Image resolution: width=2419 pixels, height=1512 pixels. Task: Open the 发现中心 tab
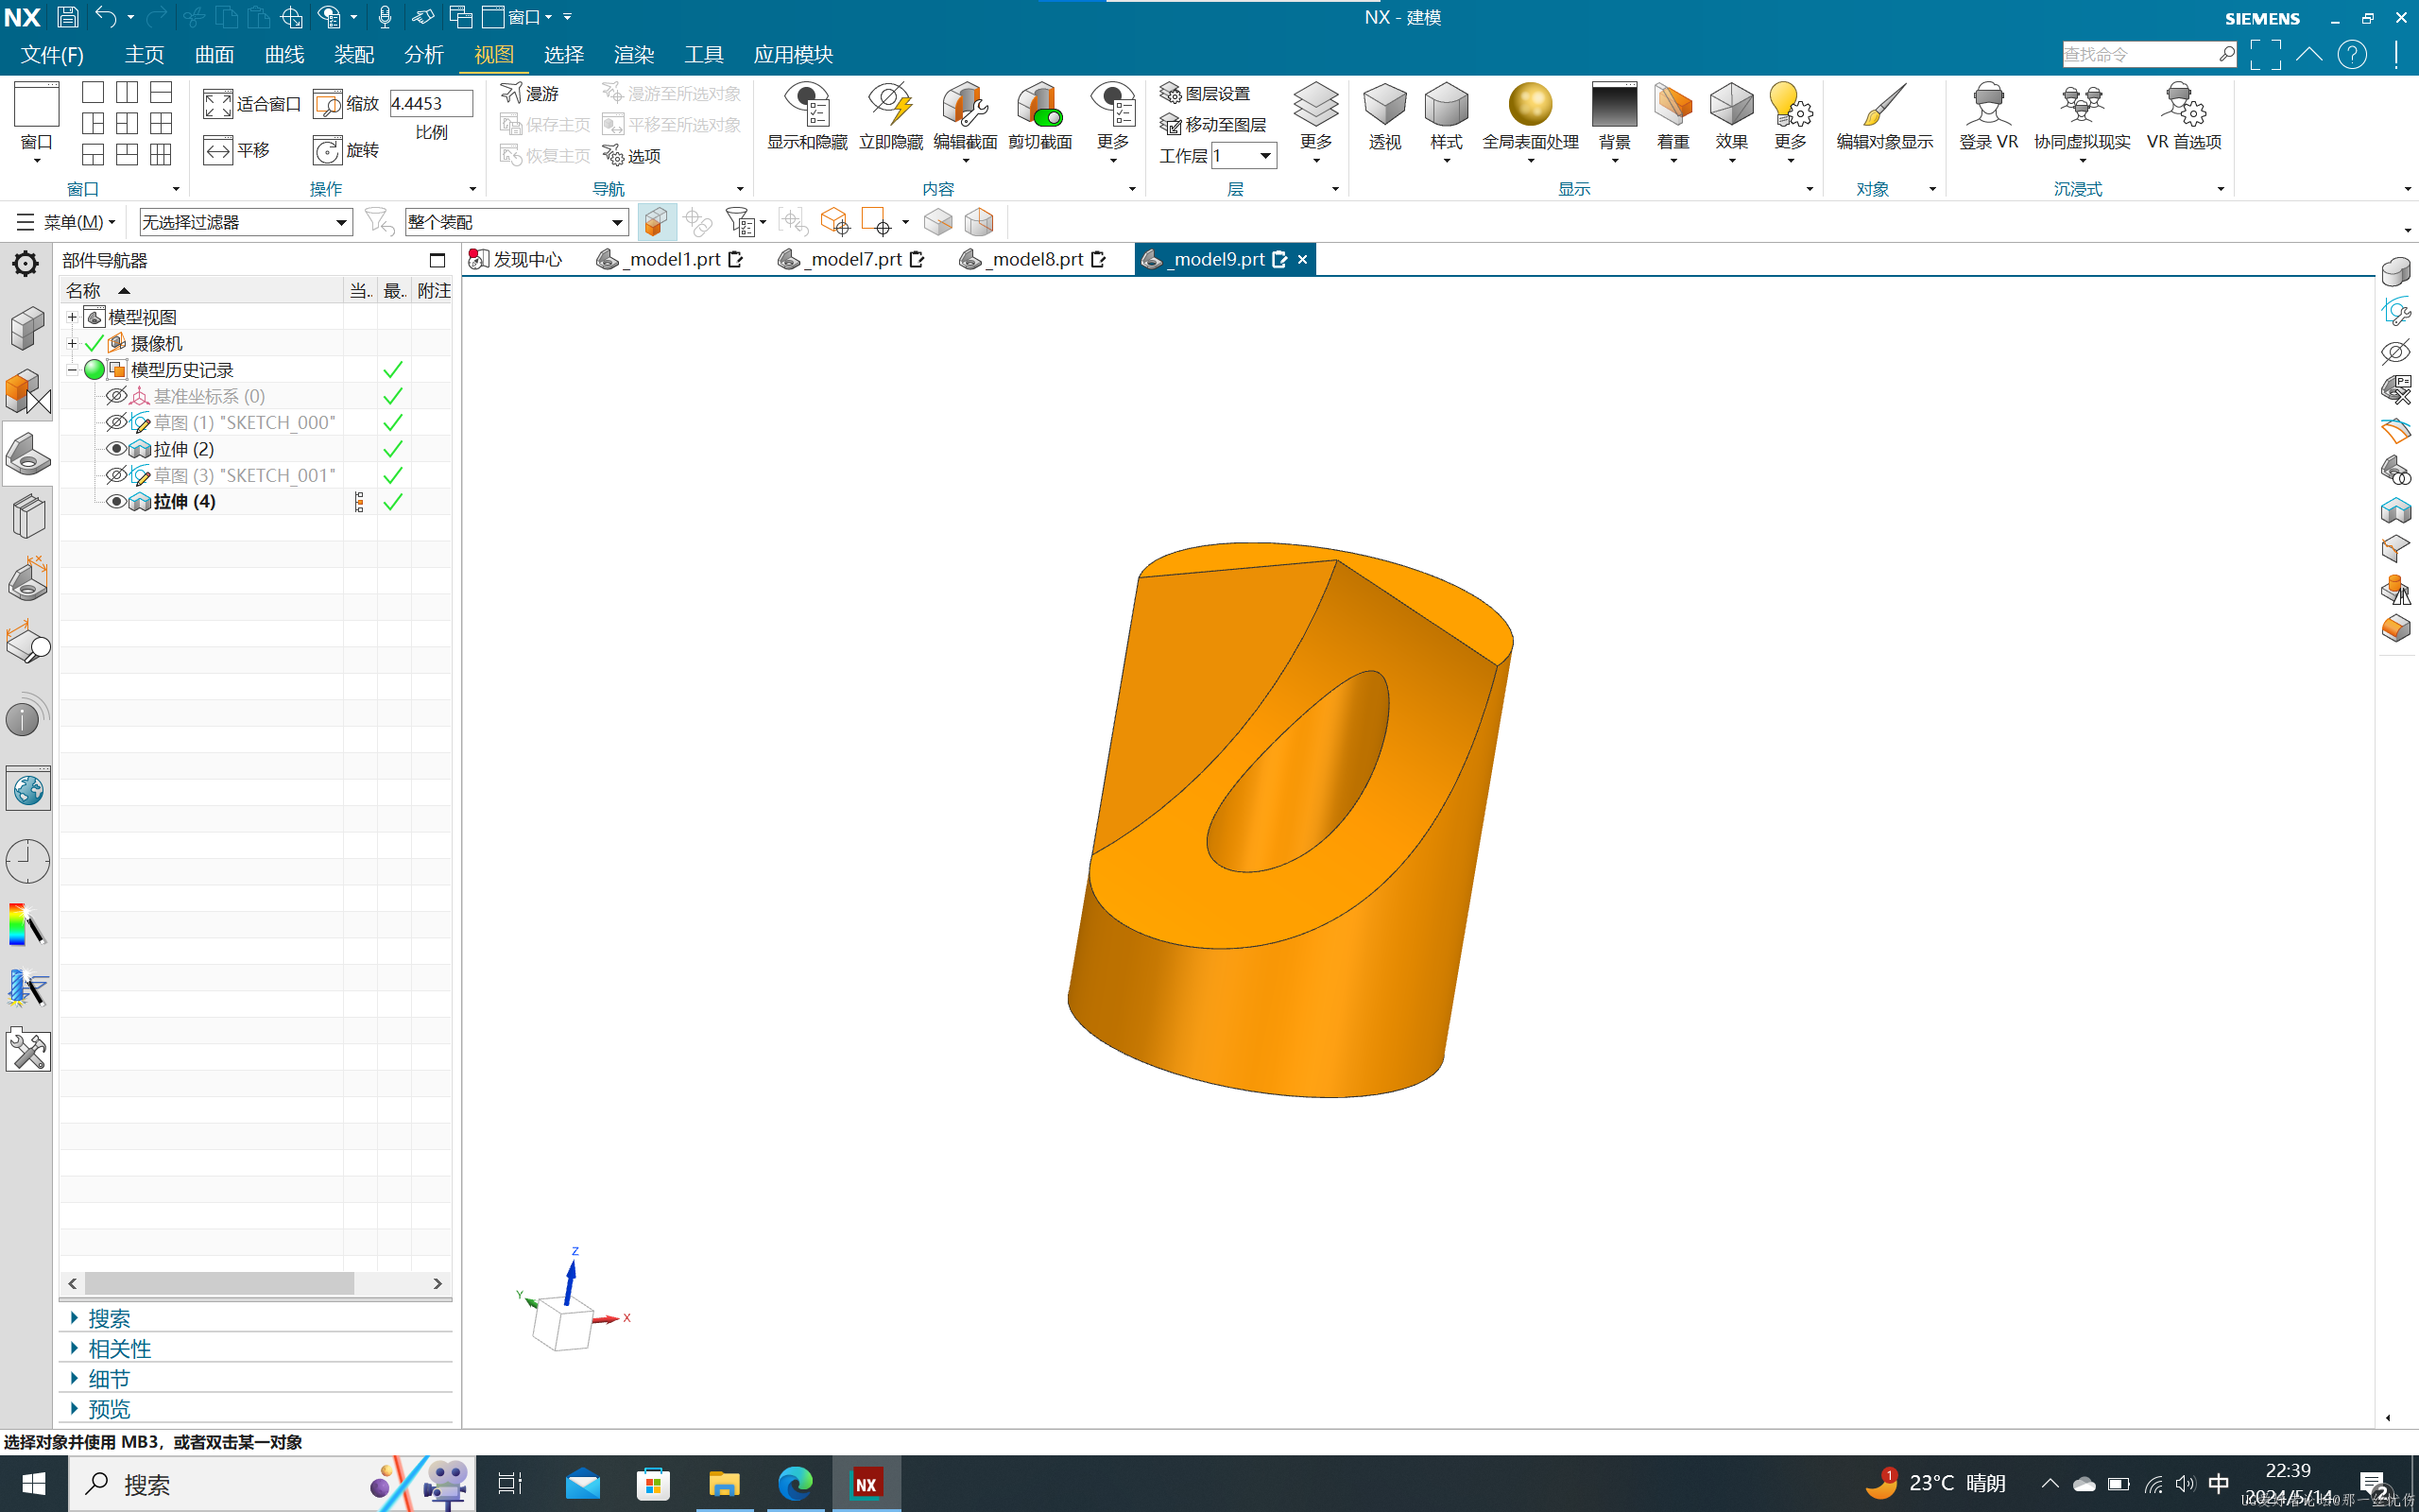click(516, 259)
